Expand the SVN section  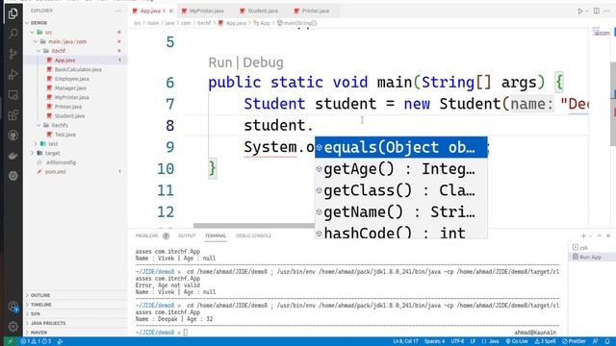point(36,314)
